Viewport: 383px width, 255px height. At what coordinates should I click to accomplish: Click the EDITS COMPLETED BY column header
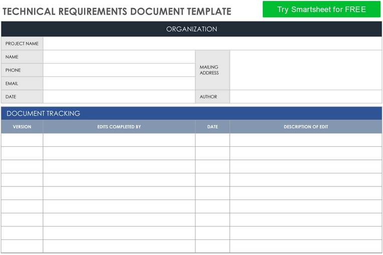(x=119, y=127)
